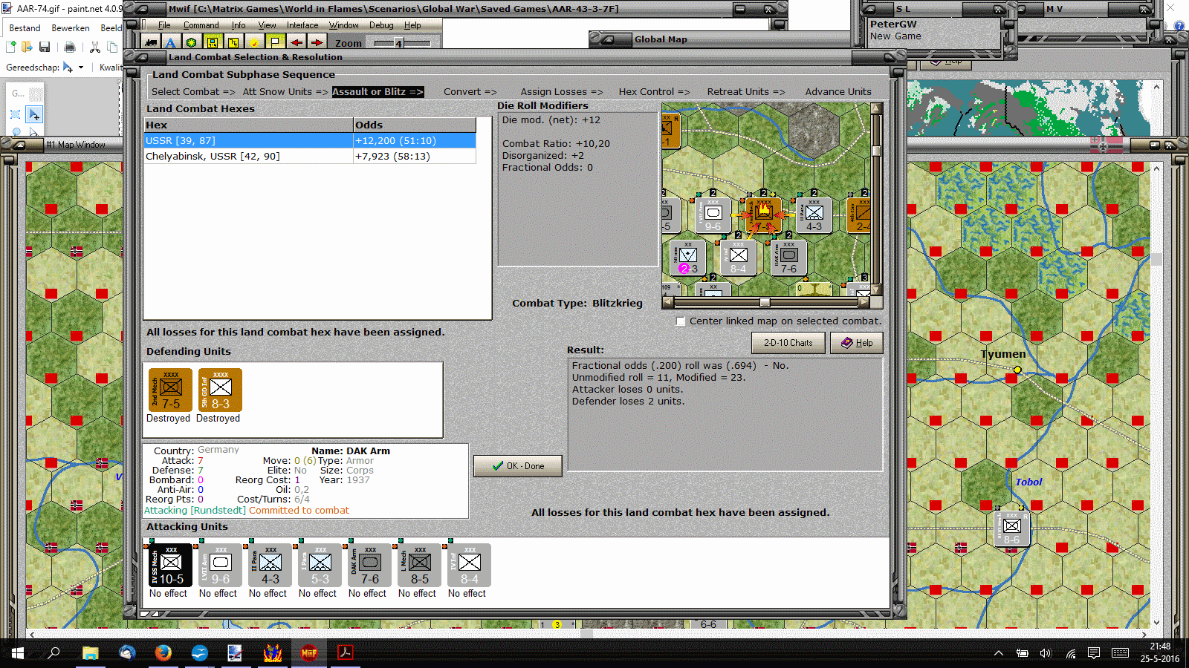Click the Global Map window title

coord(661,39)
